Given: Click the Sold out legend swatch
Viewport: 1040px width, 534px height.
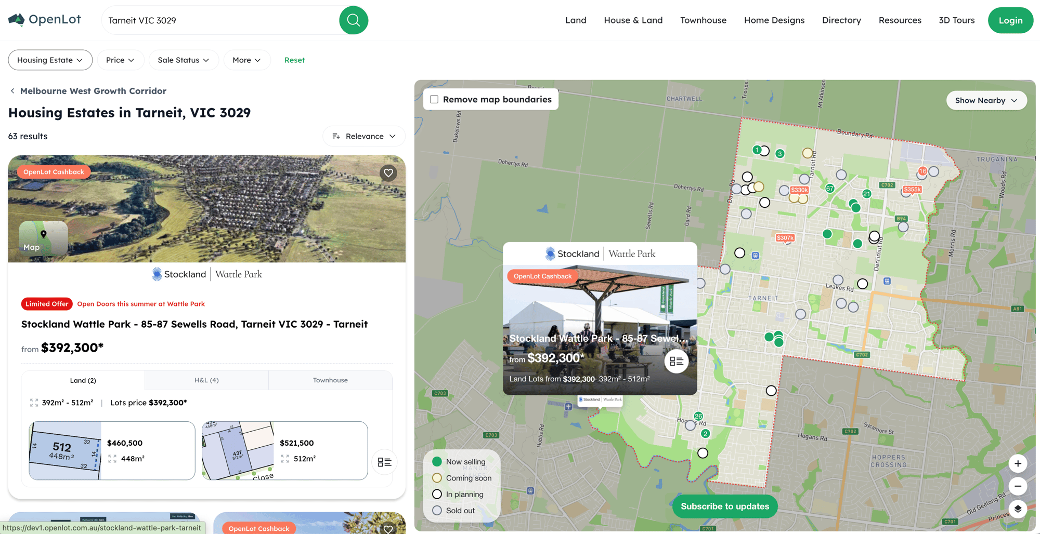Looking at the screenshot, I should (x=437, y=511).
